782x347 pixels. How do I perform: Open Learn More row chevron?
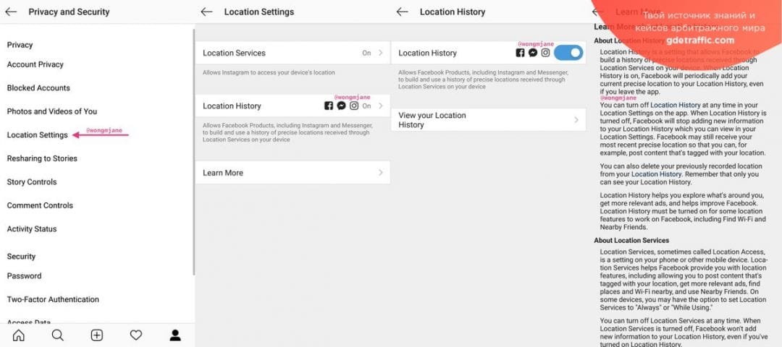tap(381, 173)
